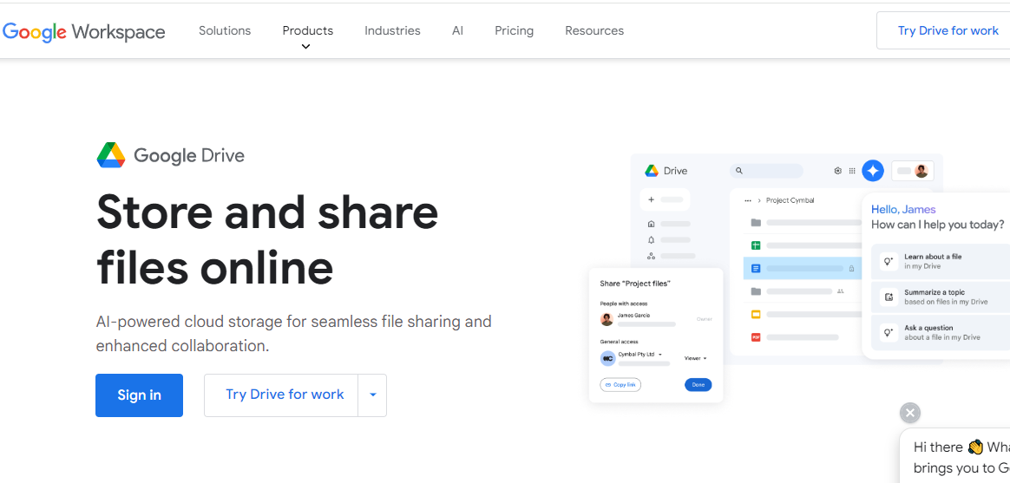Click the search field in Drive preview

766,171
